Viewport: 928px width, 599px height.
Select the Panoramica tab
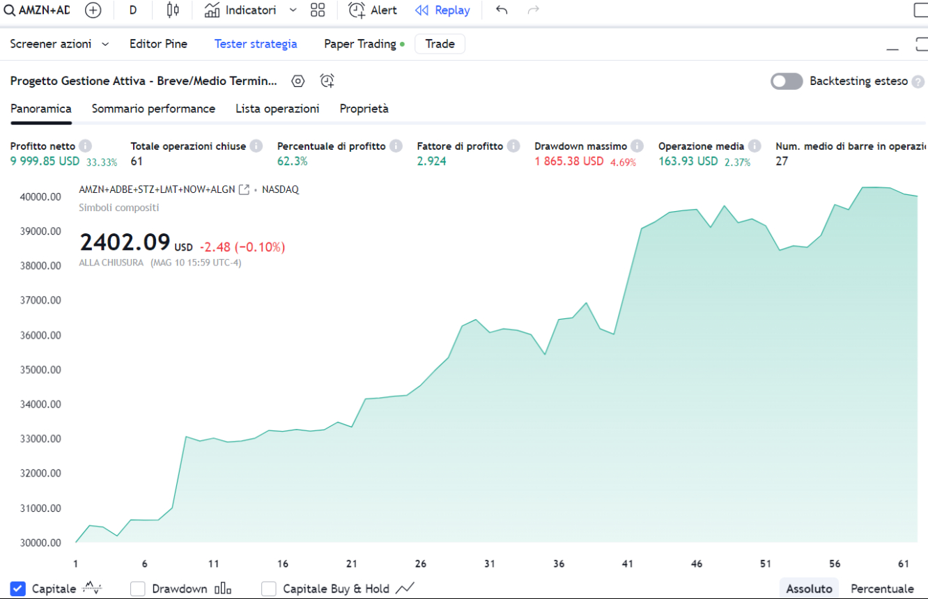click(x=41, y=109)
